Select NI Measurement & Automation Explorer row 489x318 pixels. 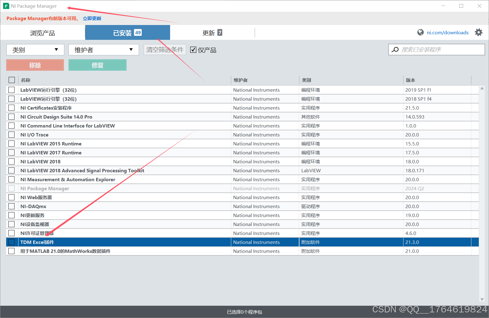(x=242, y=179)
